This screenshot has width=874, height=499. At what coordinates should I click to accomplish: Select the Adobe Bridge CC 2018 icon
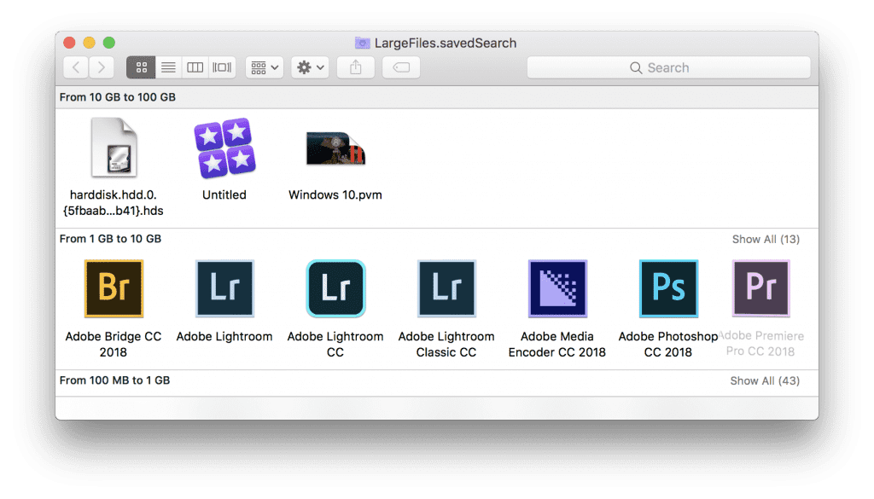point(114,288)
